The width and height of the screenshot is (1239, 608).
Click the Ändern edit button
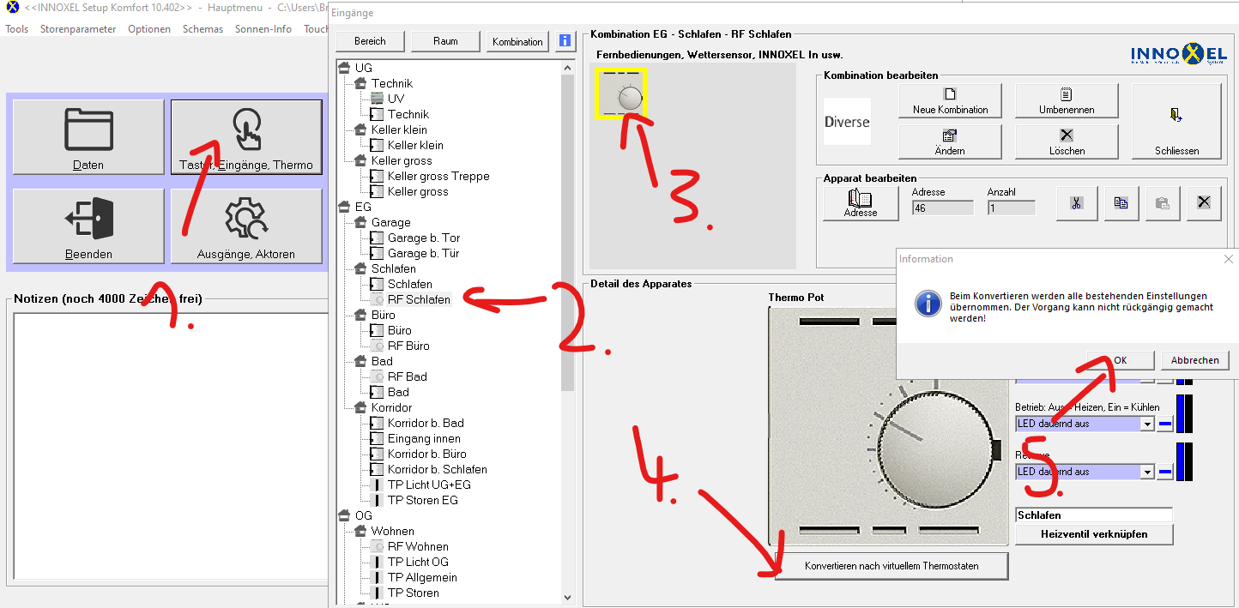click(950, 141)
